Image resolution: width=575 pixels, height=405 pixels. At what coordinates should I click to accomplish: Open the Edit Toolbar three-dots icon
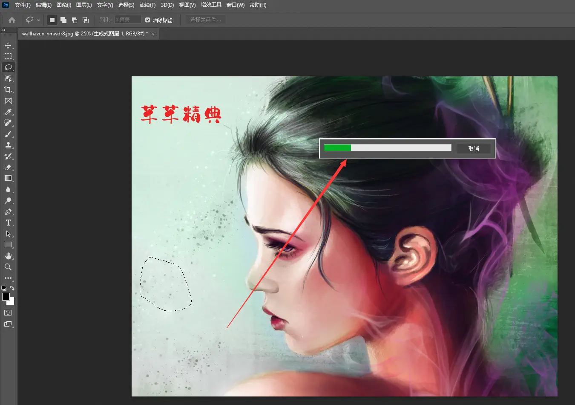pos(8,278)
